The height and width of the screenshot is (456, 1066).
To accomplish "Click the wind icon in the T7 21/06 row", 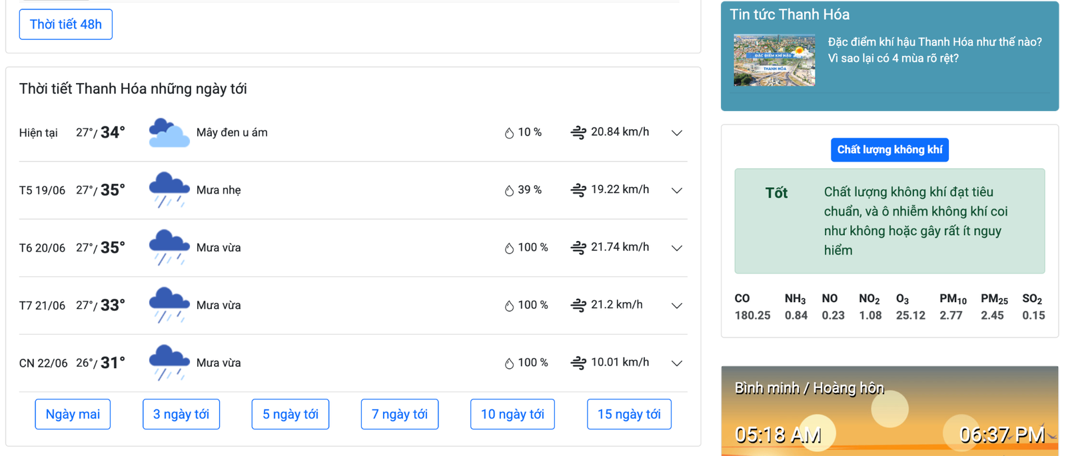I will click(x=578, y=305).
